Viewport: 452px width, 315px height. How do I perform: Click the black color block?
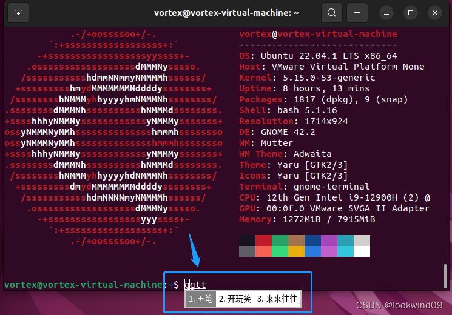pos(247,240)
